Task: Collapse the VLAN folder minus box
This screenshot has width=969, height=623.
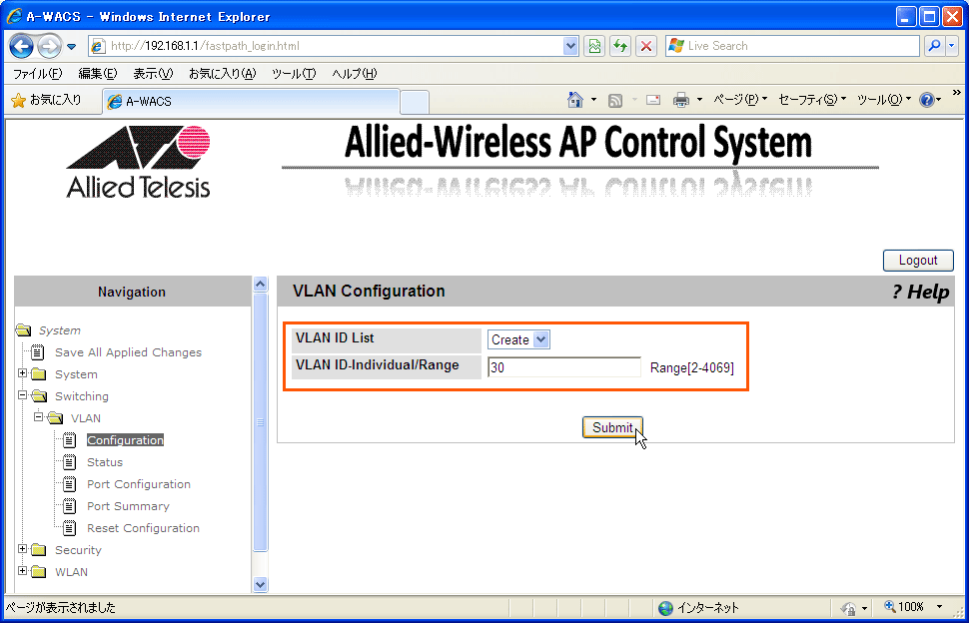Action: pos(38,416)
